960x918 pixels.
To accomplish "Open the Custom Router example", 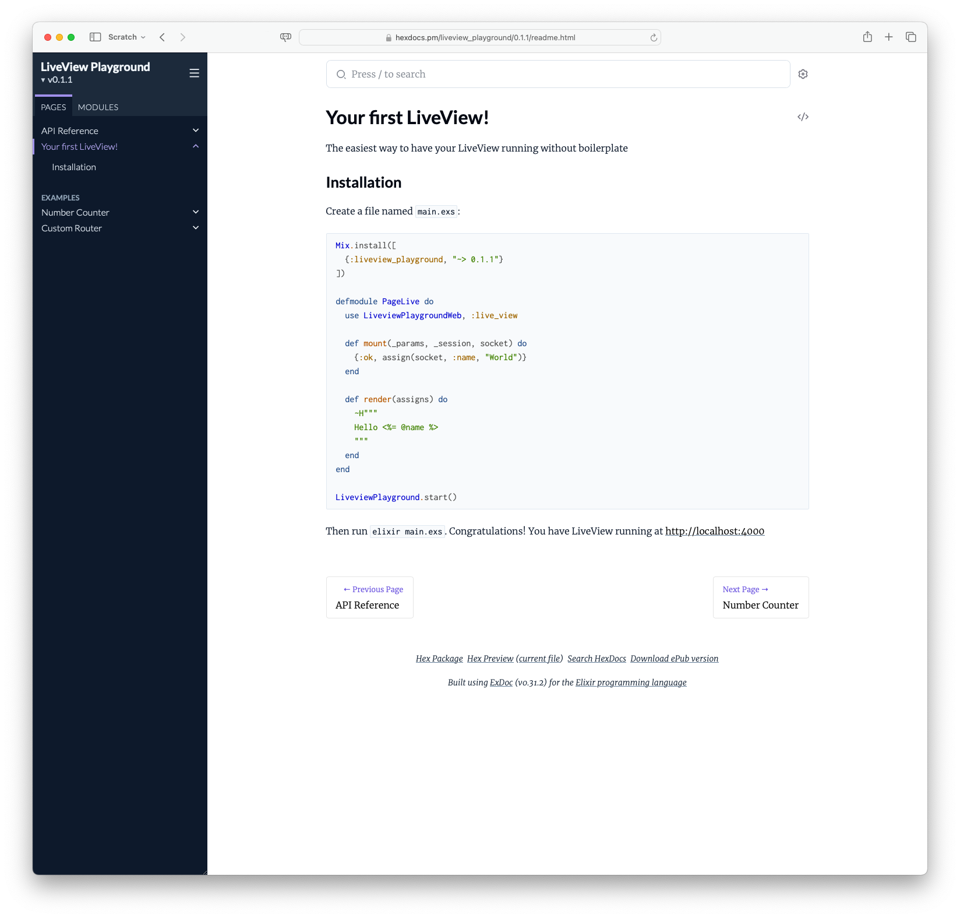I will coord(72,228).
